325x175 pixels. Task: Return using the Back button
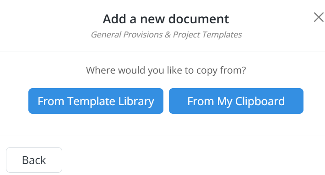pyautogui.click(x=34, y=160)
